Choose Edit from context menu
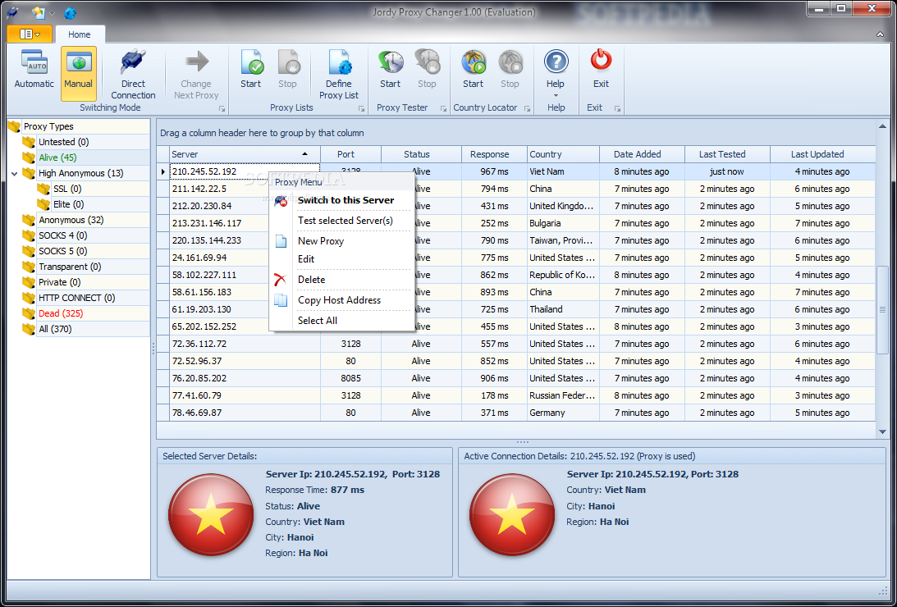Viewport: 897px width, 607px height. [342, 259]
